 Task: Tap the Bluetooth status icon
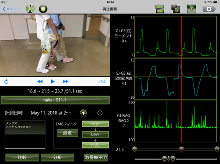pos(205,2)
